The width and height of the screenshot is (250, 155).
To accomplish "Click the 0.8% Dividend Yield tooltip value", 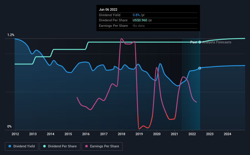I will 136,15.
